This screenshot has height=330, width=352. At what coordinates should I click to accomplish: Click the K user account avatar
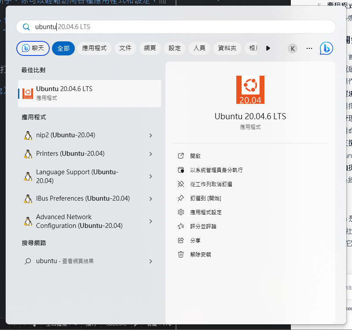(x=293, y=48)
